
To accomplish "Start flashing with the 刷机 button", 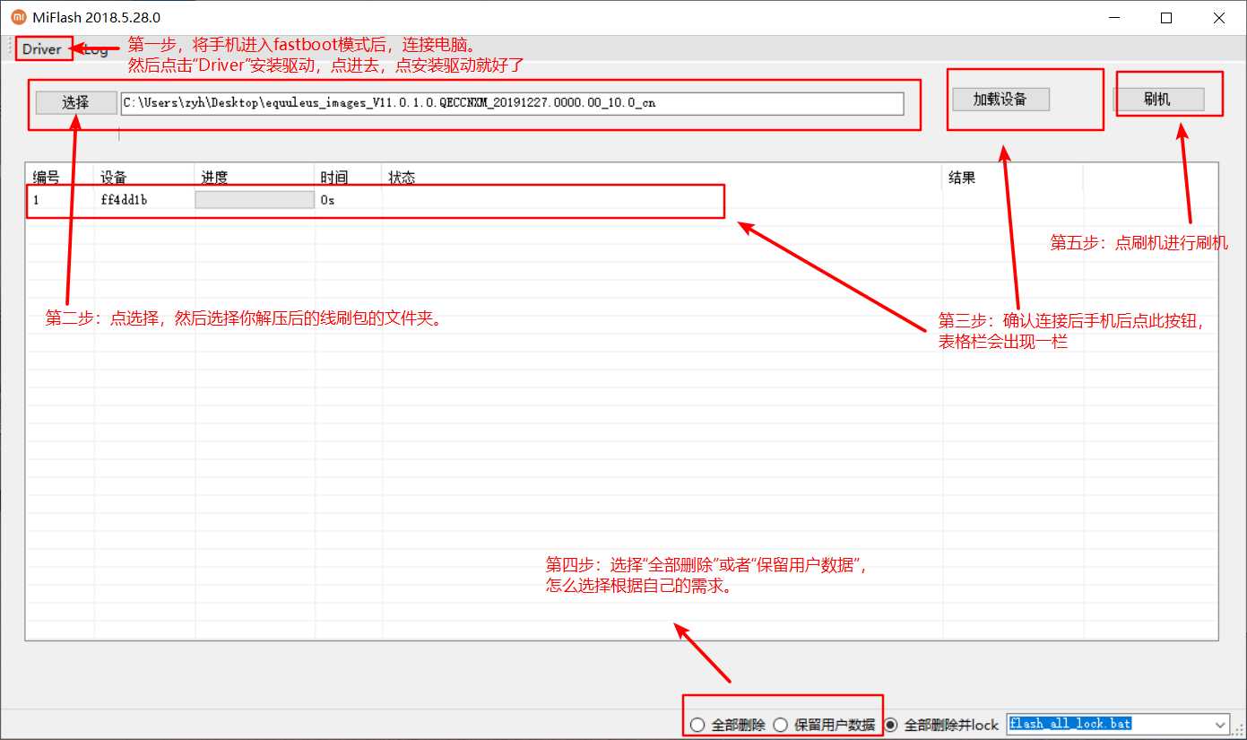I will [x=1157, y=99].
